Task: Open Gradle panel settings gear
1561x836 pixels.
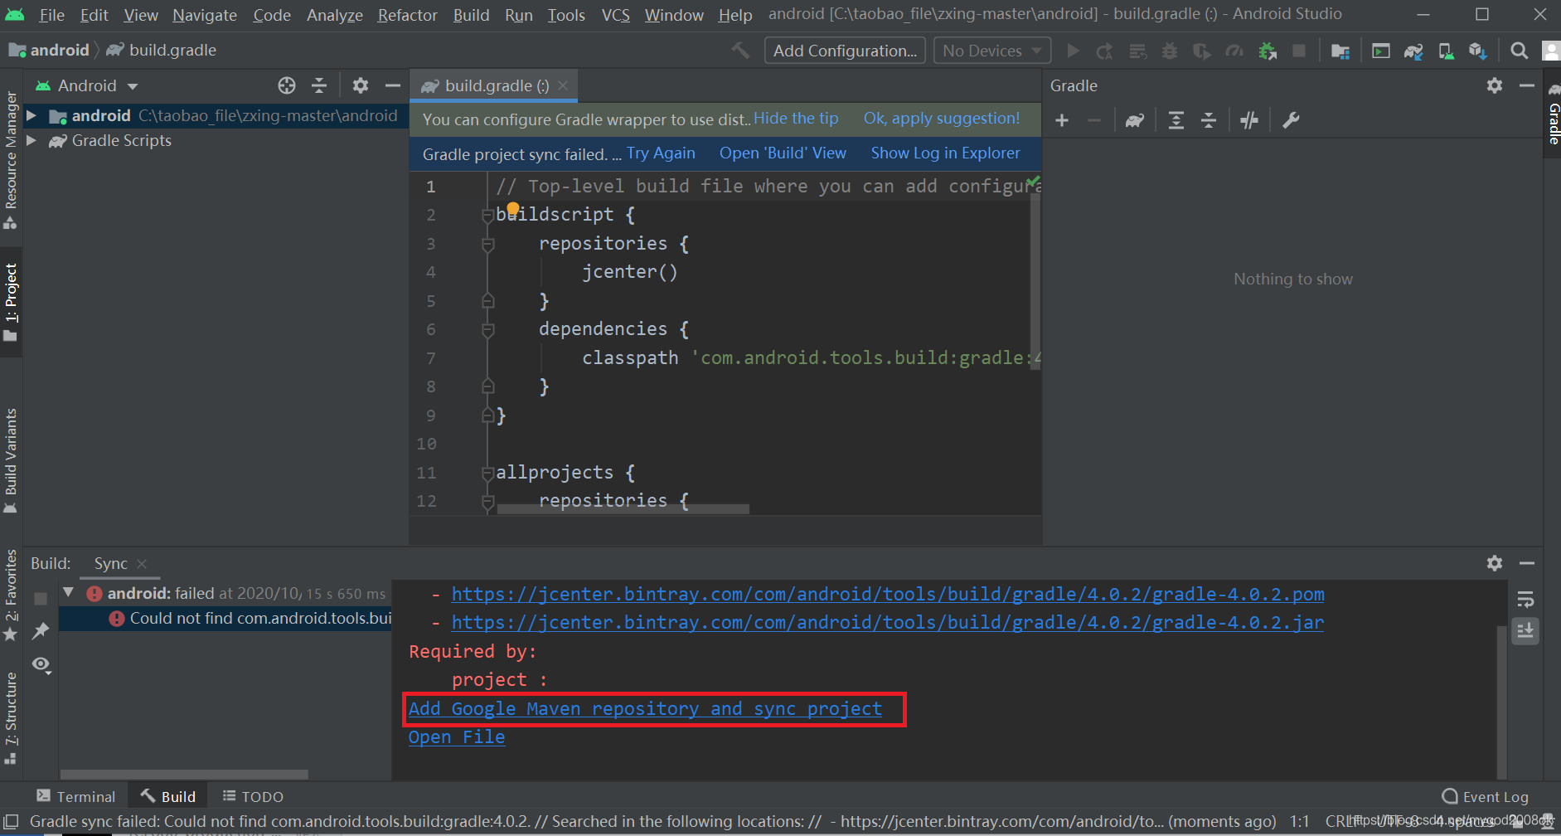Action: 1495,85
